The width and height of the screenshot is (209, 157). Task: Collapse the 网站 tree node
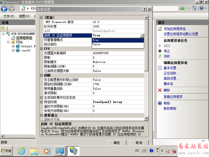(x=8, y=42)
